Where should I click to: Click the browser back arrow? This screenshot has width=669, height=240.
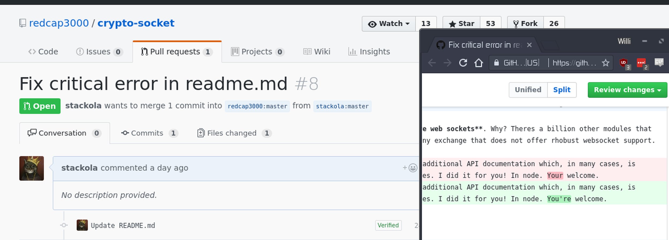point(432,63)
